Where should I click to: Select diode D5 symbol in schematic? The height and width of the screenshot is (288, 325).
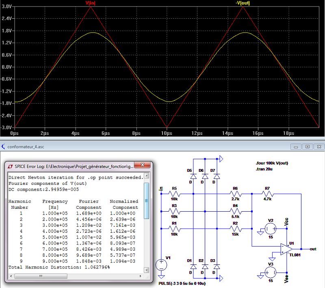193,176
